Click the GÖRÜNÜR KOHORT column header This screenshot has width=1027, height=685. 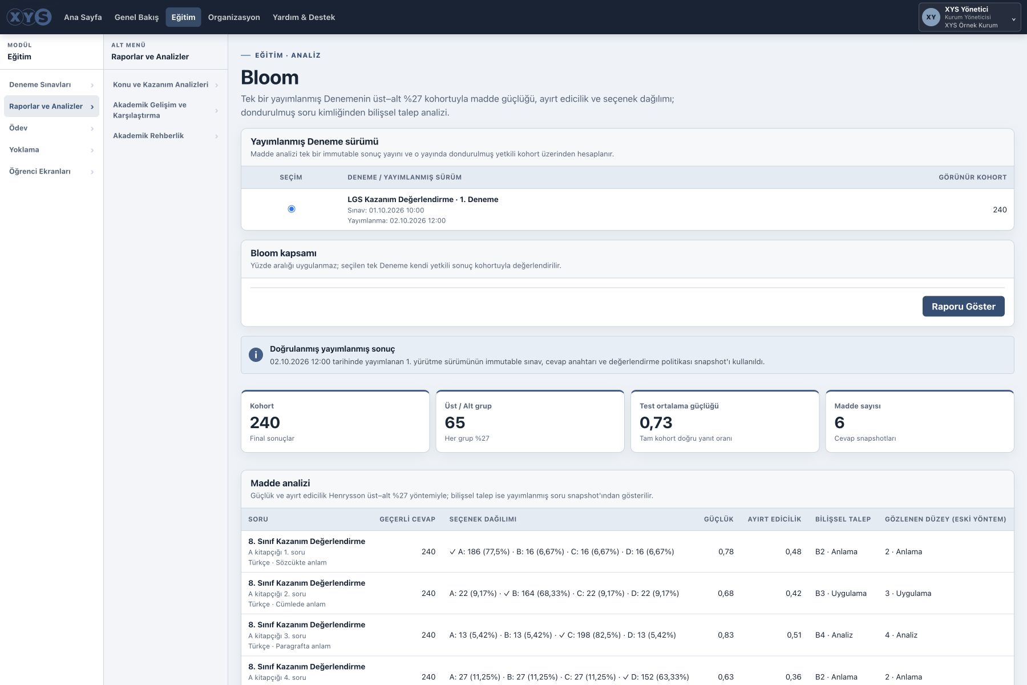point(973,178)
